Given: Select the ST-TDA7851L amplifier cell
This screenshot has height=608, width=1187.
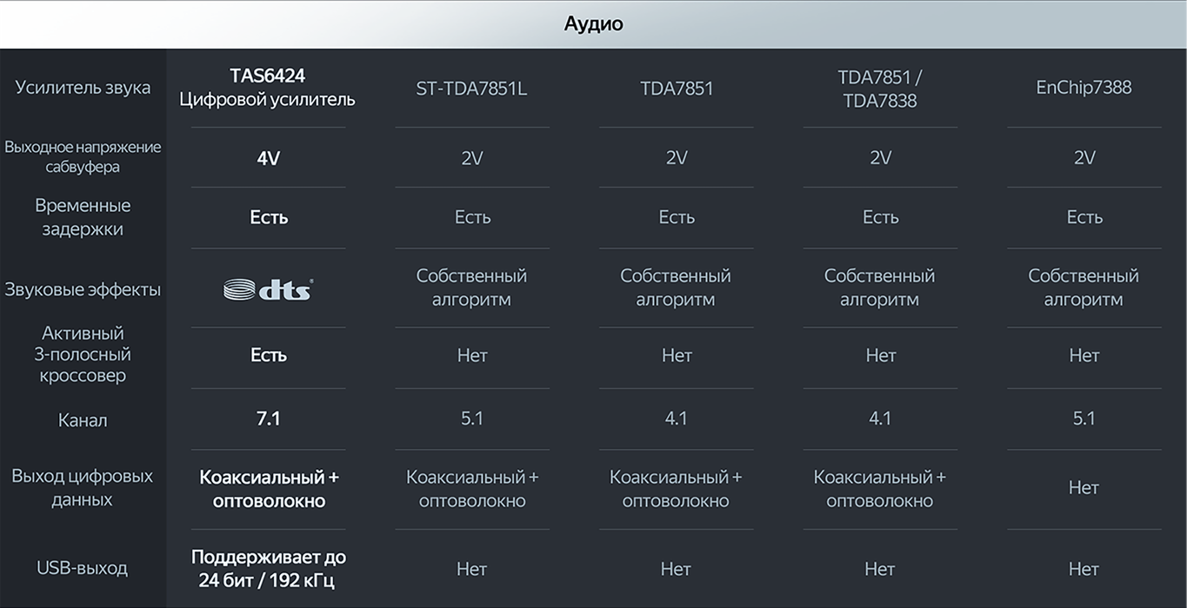Looking at the screenshot, I should [x=471, y=88].
